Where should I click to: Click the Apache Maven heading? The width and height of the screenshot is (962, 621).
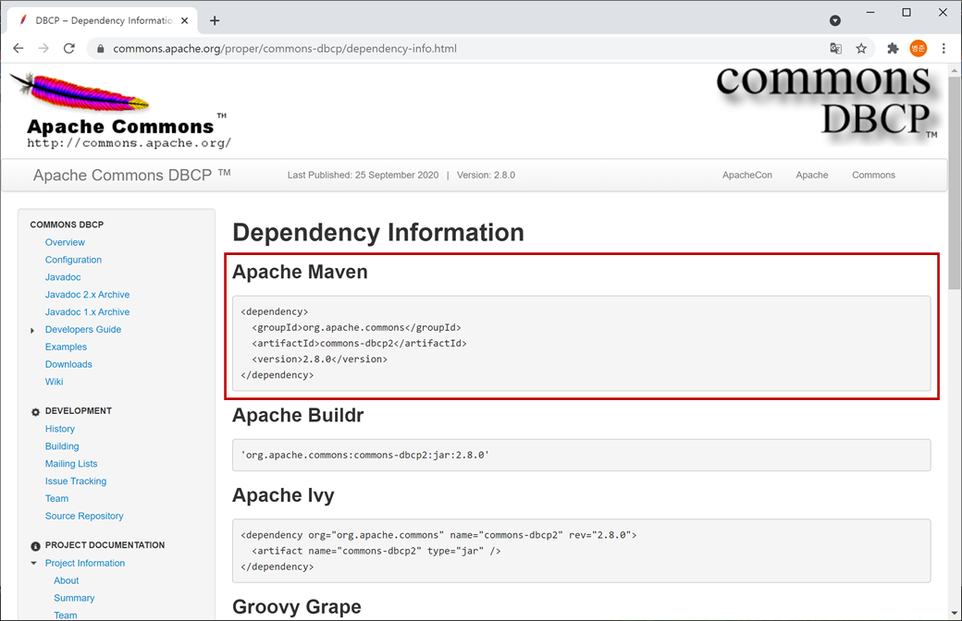[300, 273]
